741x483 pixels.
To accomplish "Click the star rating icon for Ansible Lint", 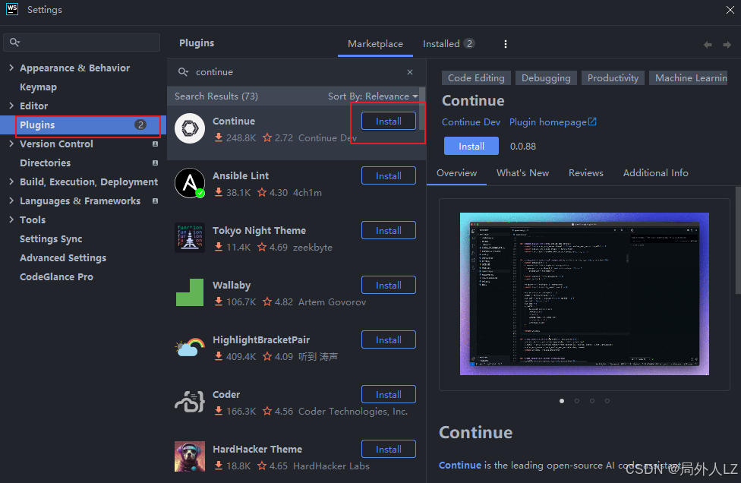I will click(x=262, y=192).
